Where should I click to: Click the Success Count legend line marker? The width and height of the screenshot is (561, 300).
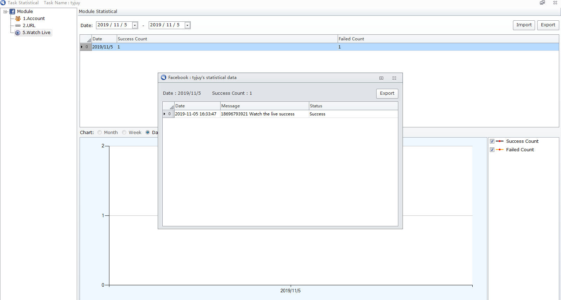500,141
